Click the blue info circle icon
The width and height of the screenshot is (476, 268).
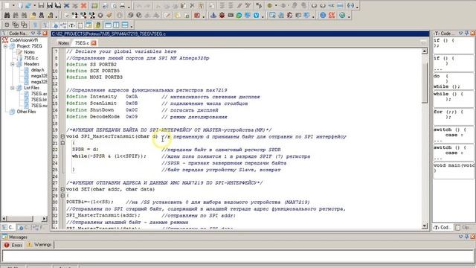coord(323,15)
